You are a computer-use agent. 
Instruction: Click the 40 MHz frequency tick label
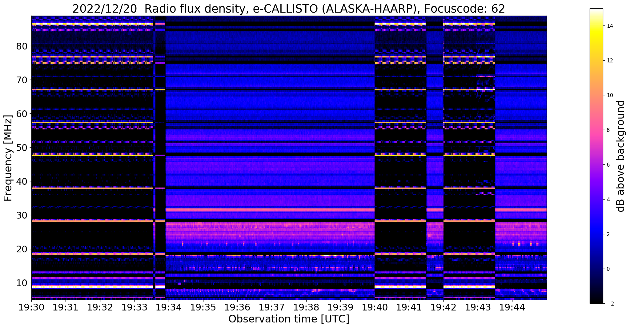pos(22,181)
